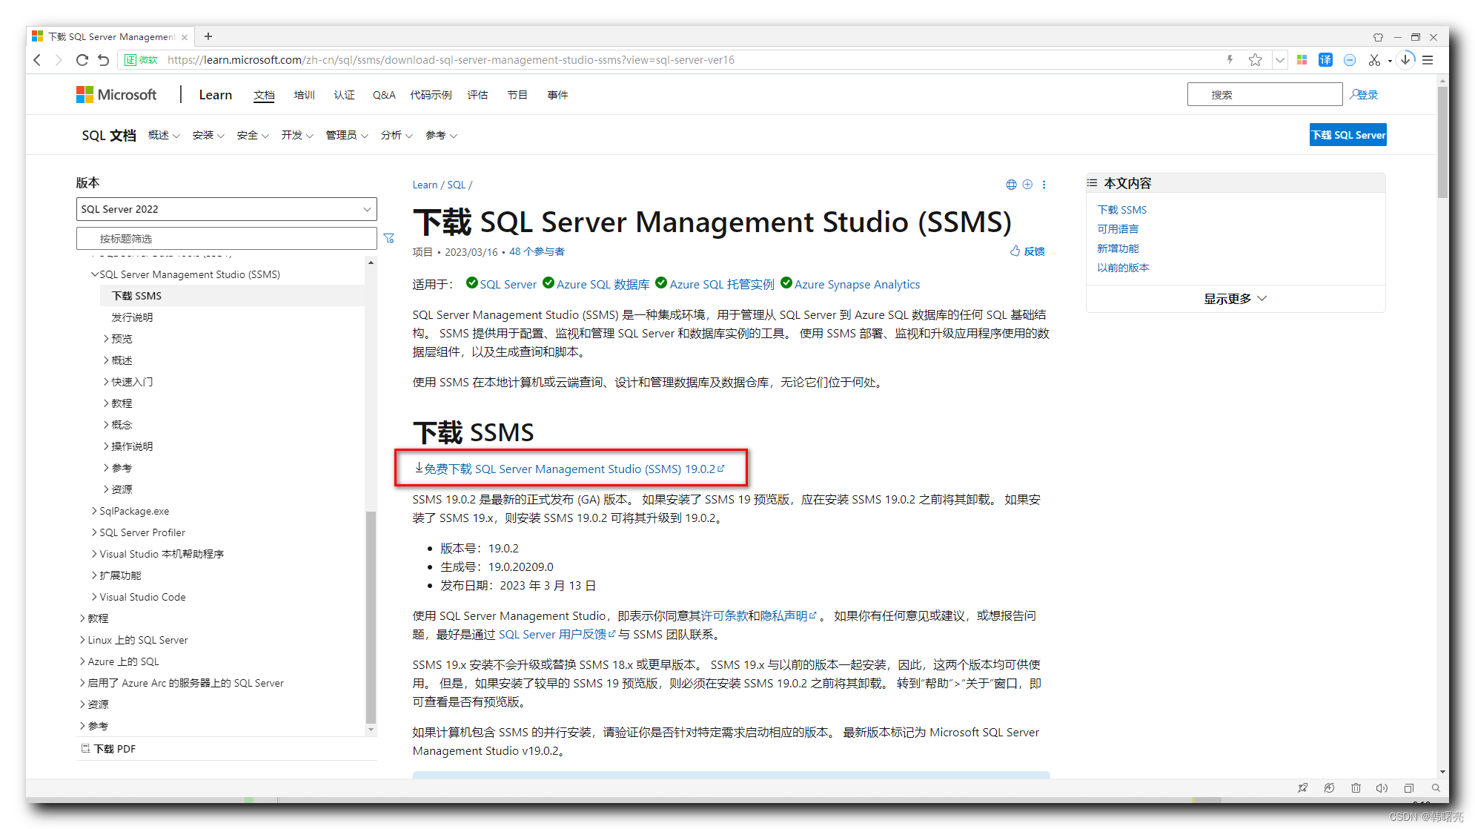Click the globe language icon above title
Screen dimensions: 1475x829
(1011, 185)
